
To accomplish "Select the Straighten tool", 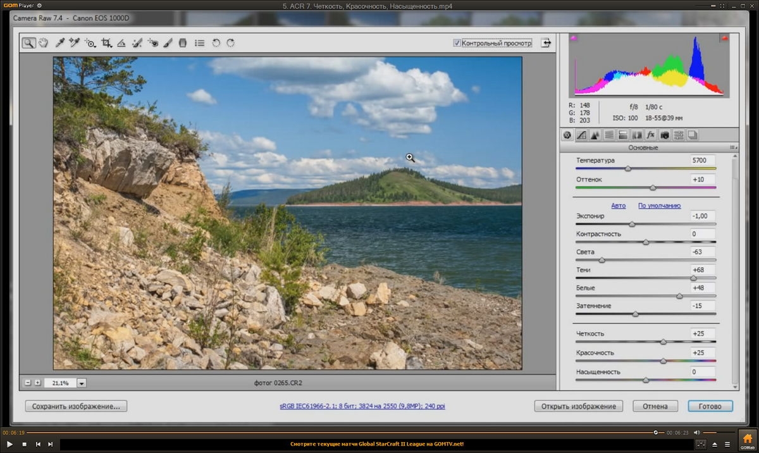I will click(121, 43).
